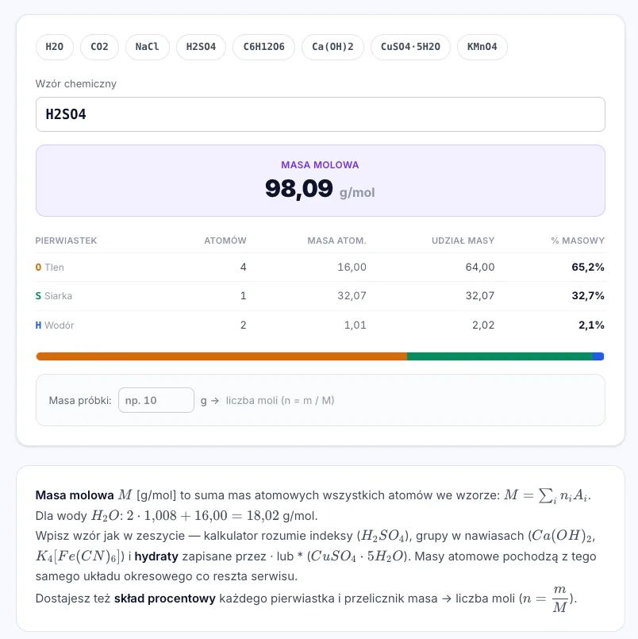Click the green sulfur segment of composition bar

click(x=499, y=356)
